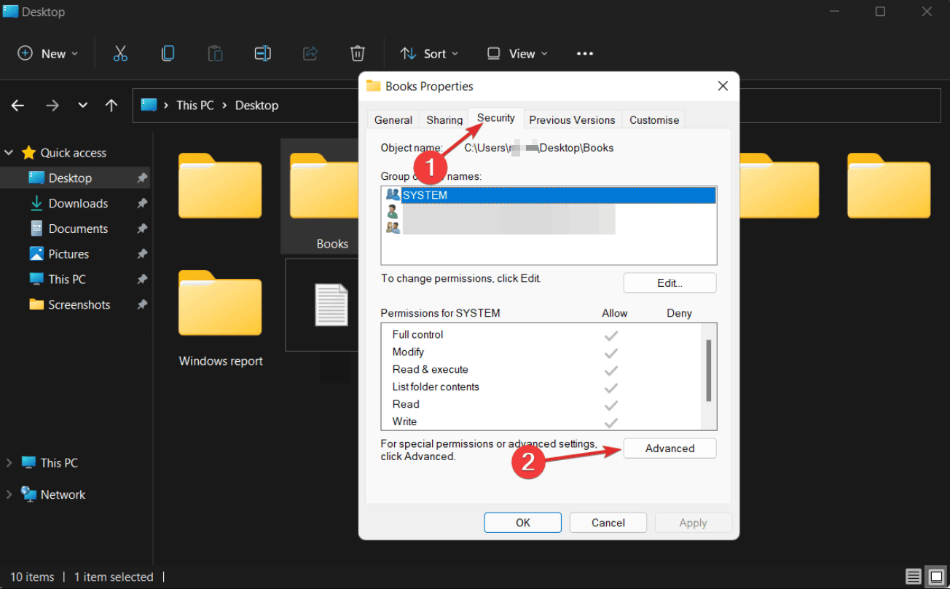Screen dimensions: 950x589
Task: Go forward with the right arrow
Action: pos(52,106)
